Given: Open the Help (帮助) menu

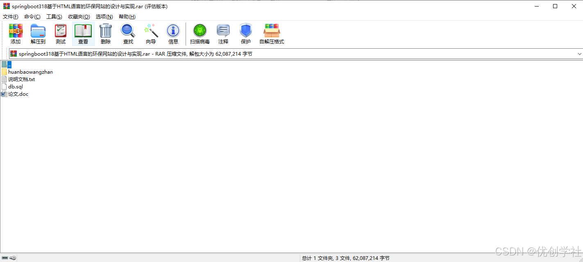Looking at the screenshot, I should [127, 16].
